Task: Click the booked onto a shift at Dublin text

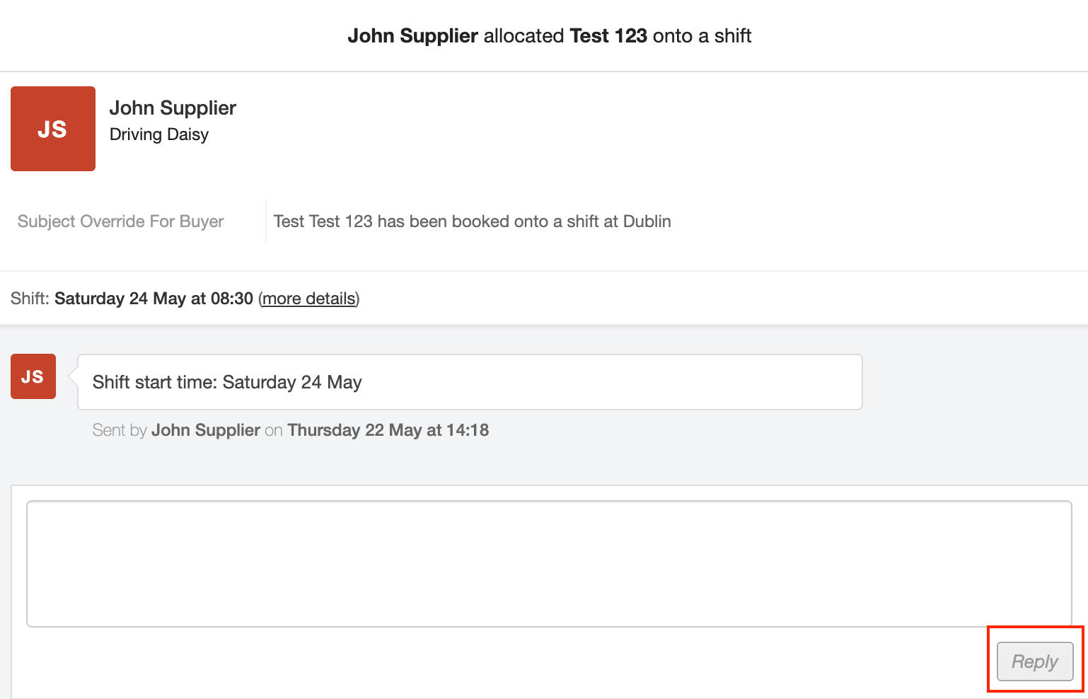Action: (472, 221)
